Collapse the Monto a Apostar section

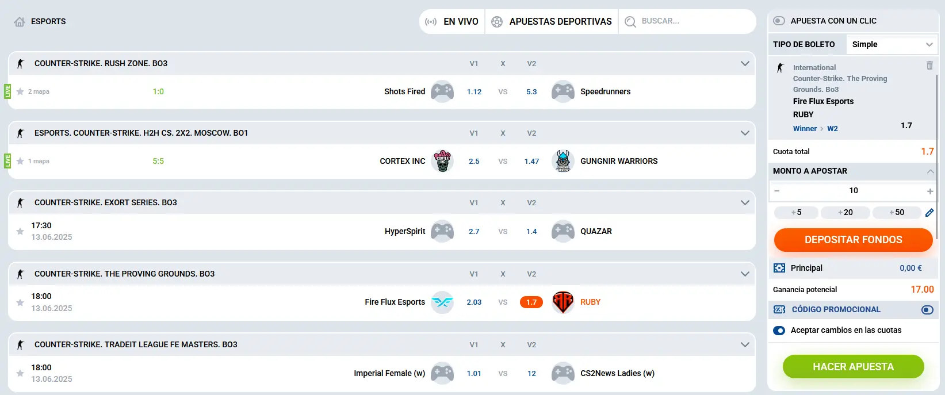click(930, 171)
